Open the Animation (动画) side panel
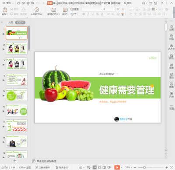Screen dimensions: 175x170 point(171,28)
